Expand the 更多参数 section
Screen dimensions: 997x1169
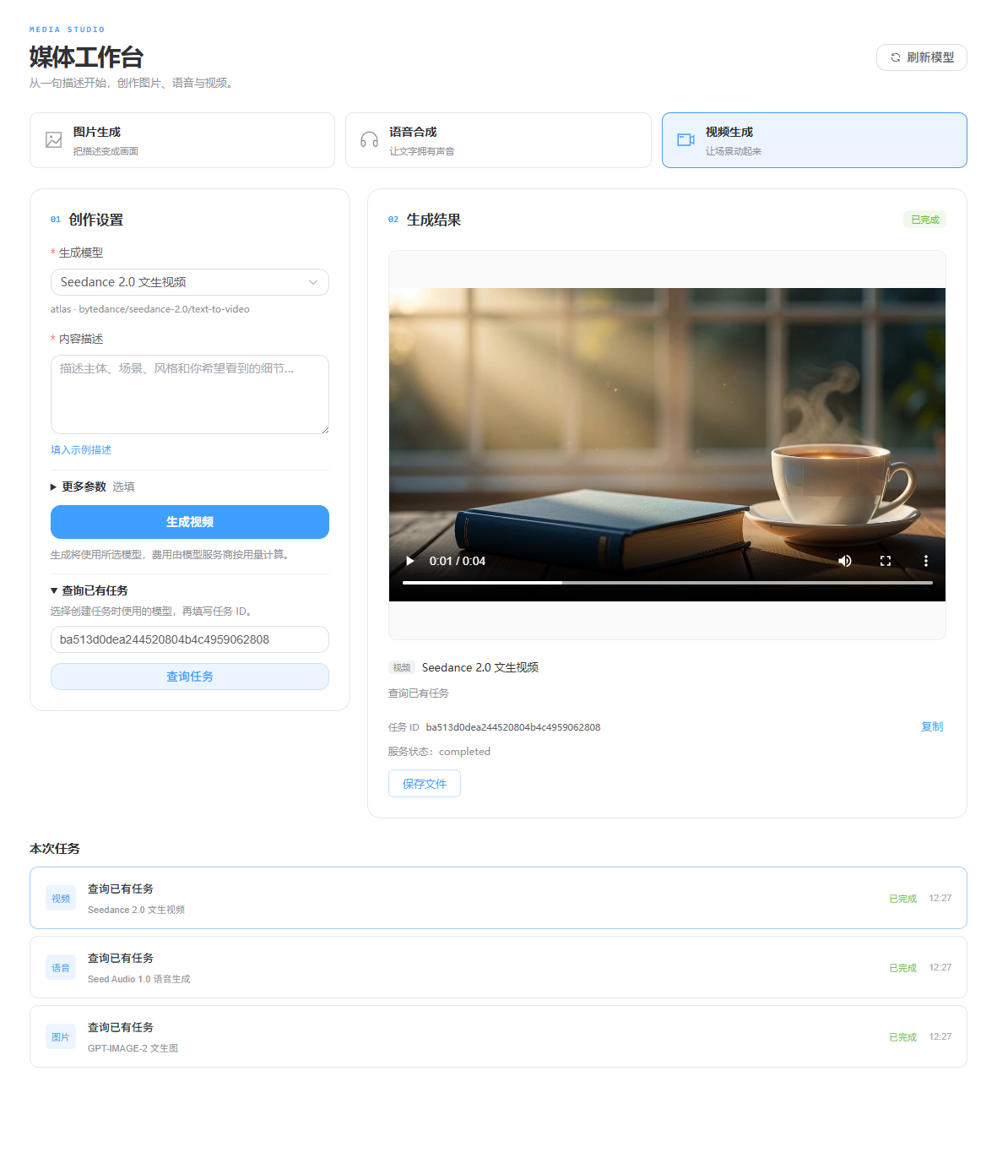click(x=93, y=487)
